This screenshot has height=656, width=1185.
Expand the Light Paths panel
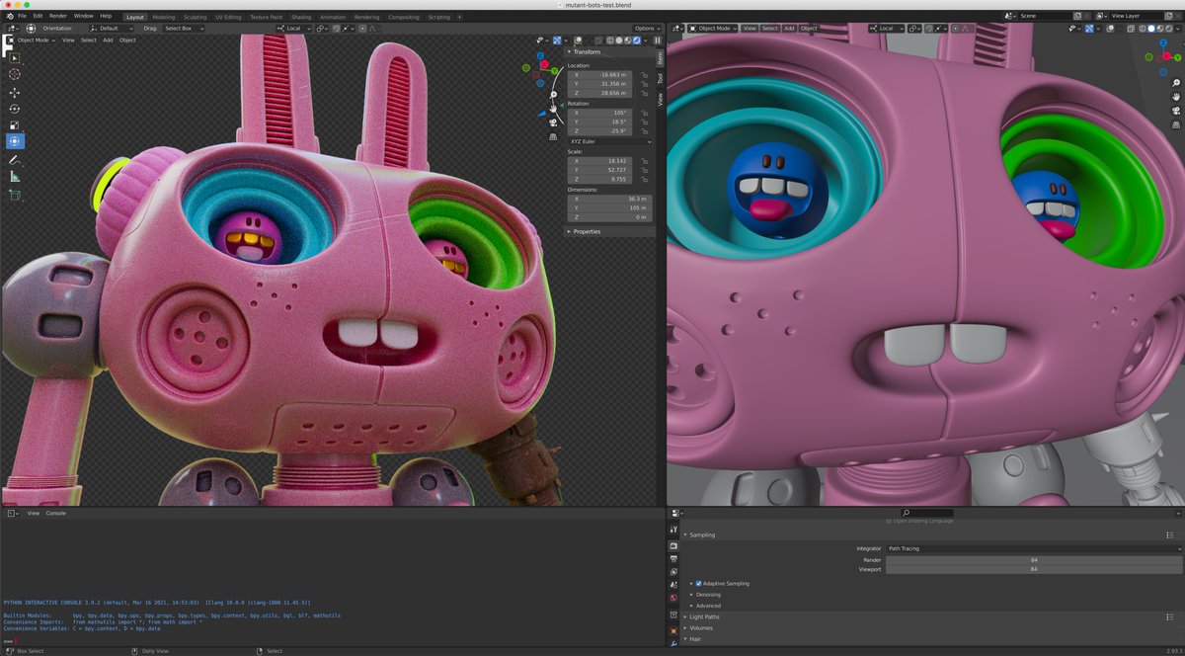pyautogui.click(x=704, y=616)
